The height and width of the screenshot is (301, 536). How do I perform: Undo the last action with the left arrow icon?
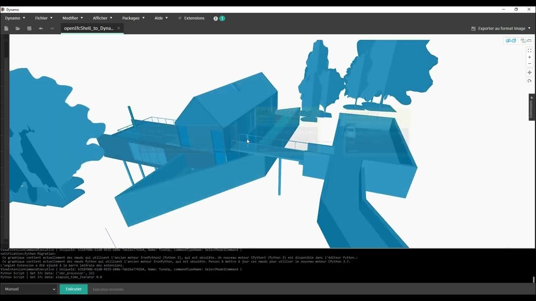[41, 28]
